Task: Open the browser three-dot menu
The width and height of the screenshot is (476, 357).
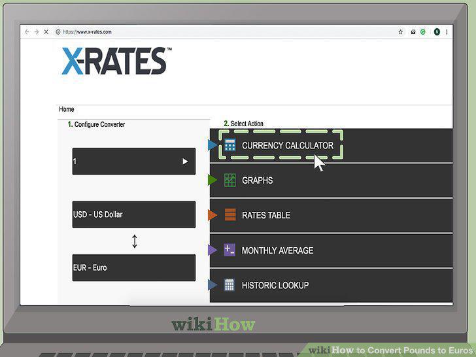Action: pos(447,32)
